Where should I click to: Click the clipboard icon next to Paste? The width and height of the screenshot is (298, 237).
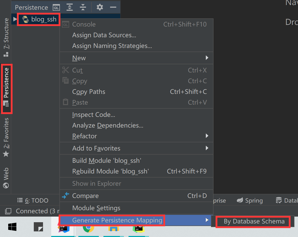tap(66, 102)
